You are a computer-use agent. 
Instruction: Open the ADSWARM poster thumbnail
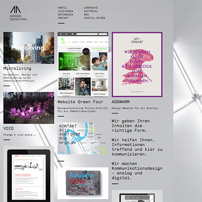click(137, 64)
